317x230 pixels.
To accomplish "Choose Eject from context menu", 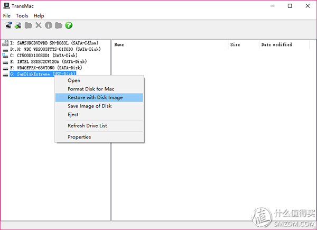I will [x=99, y=115].
